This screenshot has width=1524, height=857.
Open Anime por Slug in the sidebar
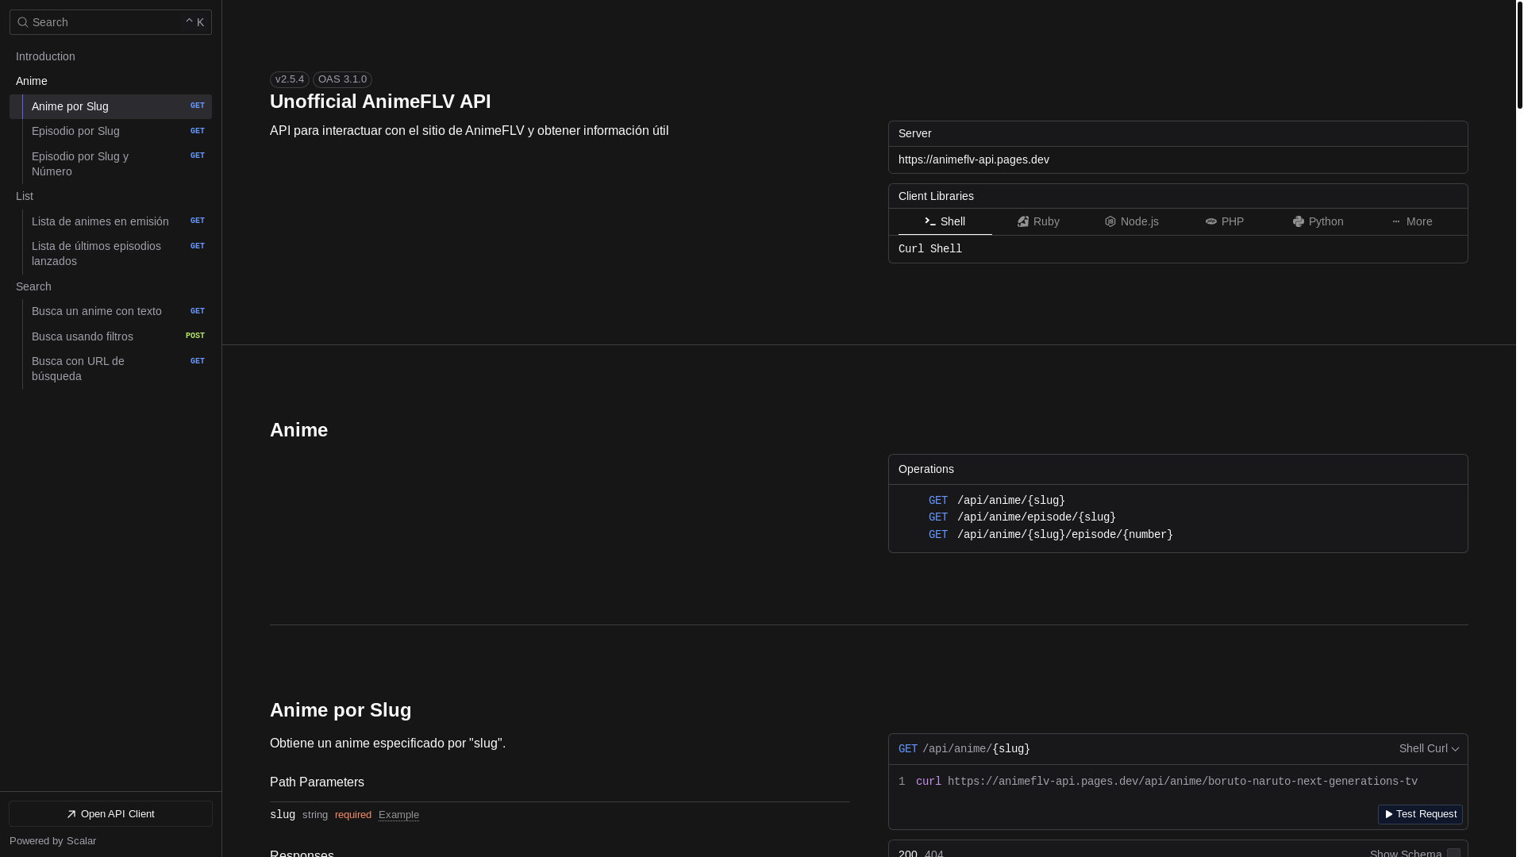click(x=110, y=106)
